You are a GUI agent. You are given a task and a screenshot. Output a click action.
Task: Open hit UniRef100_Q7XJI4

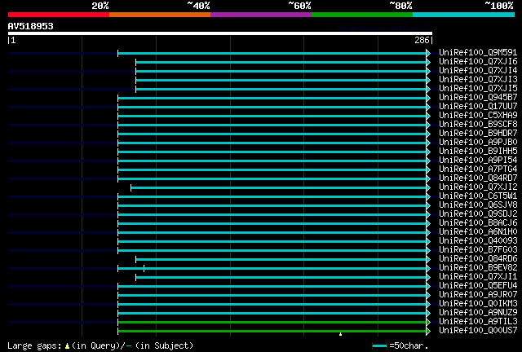(478, 71)
